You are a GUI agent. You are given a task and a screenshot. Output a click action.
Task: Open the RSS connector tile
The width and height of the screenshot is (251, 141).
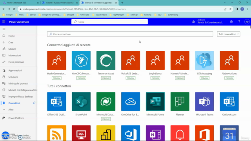[56, 133]
